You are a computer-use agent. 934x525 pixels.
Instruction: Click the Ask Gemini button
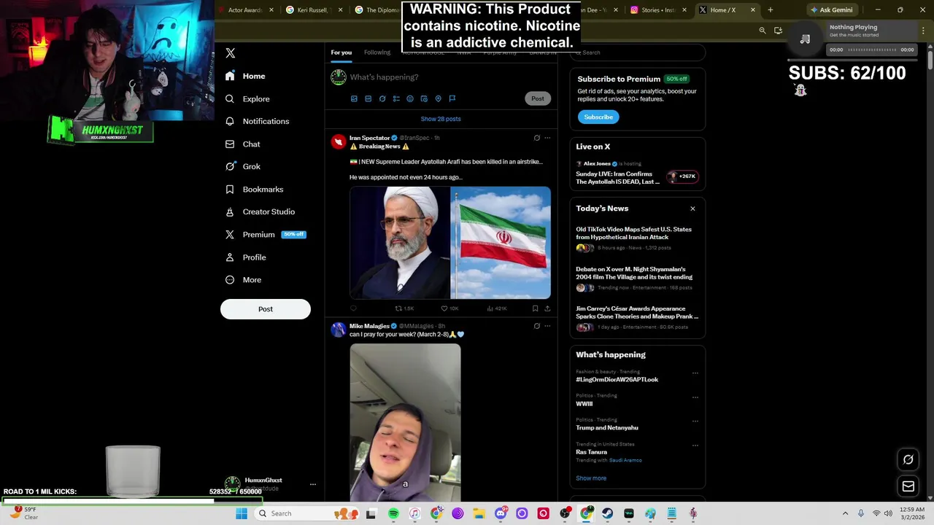[x=831, y=10]
